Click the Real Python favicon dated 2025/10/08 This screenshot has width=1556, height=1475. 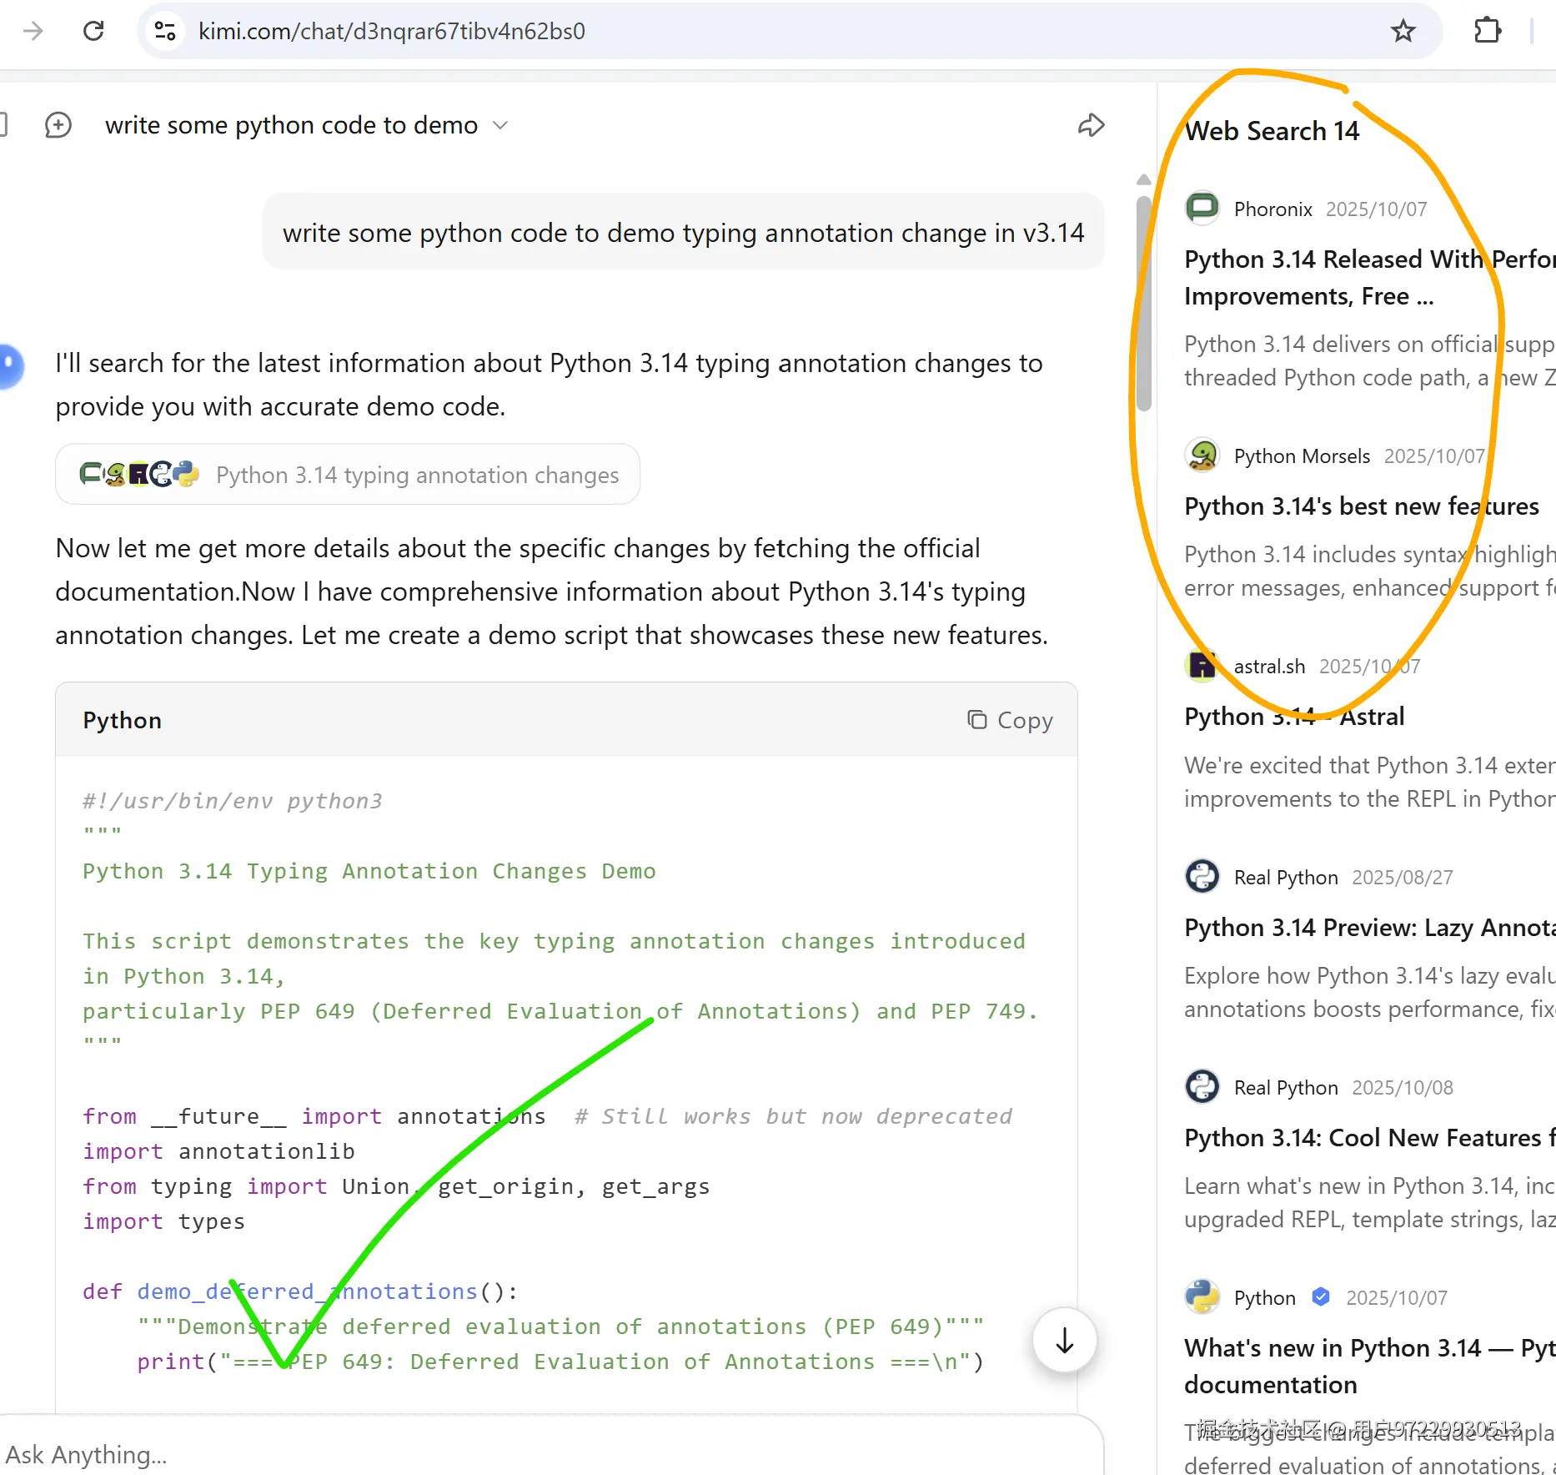tap(1202, 1087)
